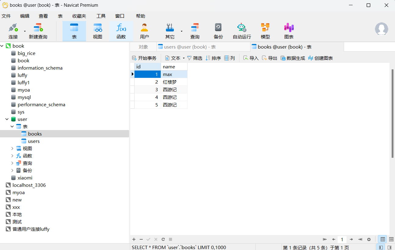Jump to the last page of records

pos(360,239)
